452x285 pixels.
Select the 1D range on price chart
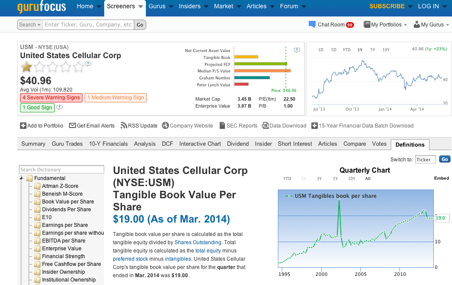tap(320, 50)
